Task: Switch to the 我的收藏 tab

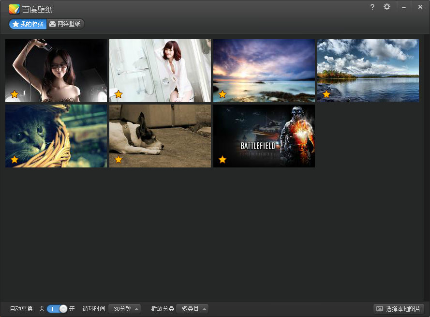Action: pyautogui.click(x=28, y=24)
